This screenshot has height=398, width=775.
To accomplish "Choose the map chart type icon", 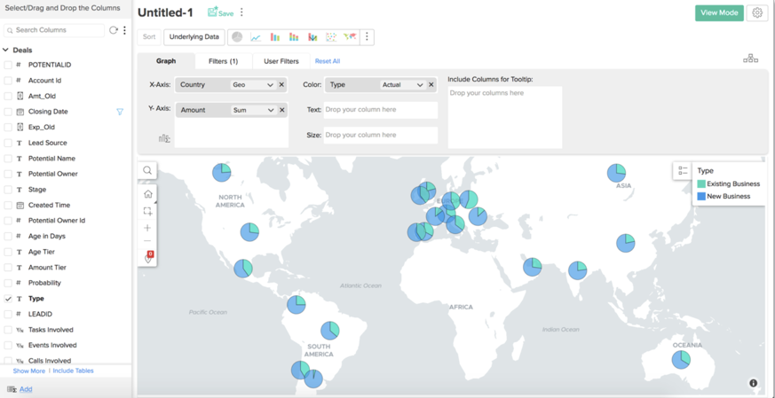I will pos(350,37).
